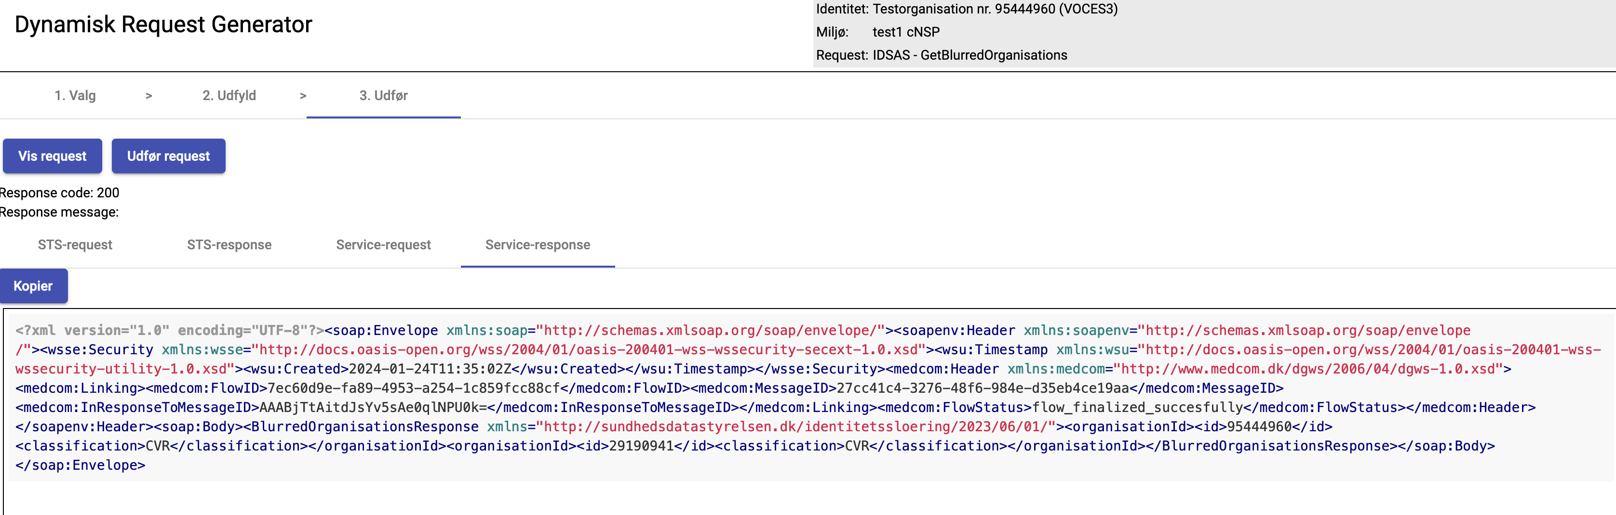Go back to the 1. Valg step

click(75, 95)
